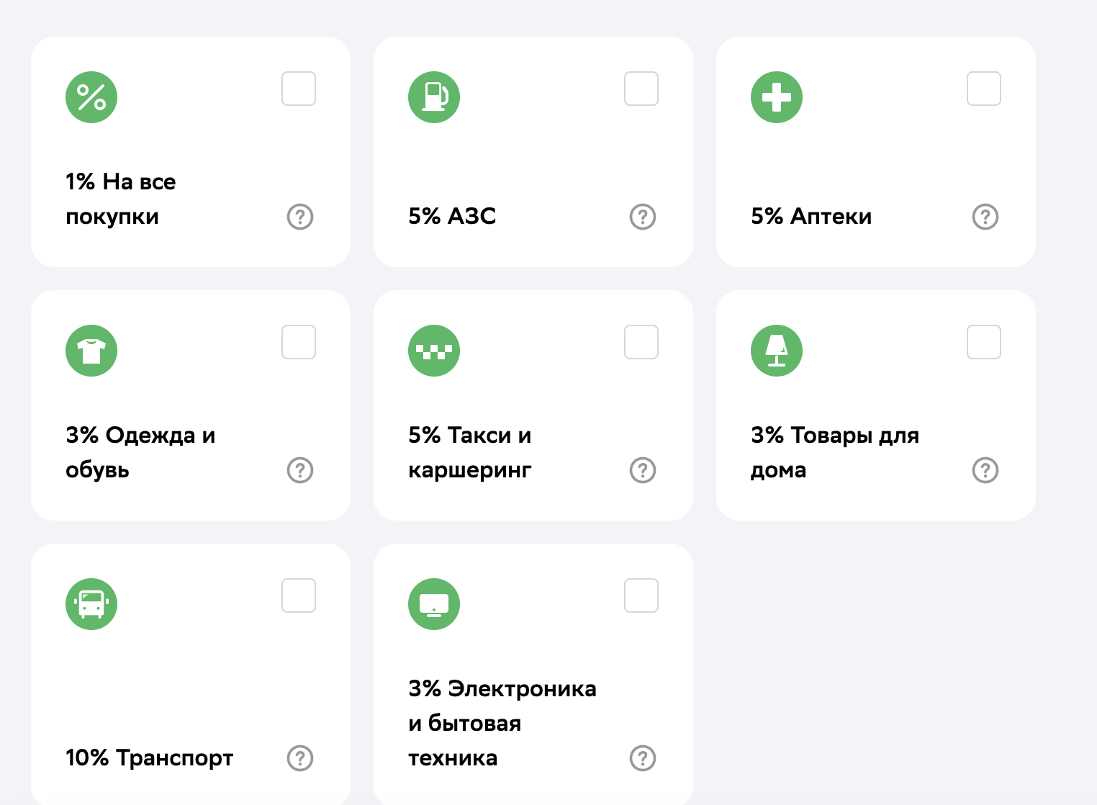The image size is (1097, 805).
Task: Click the percent icon for all purchases
Action: (x=91, y=97)
